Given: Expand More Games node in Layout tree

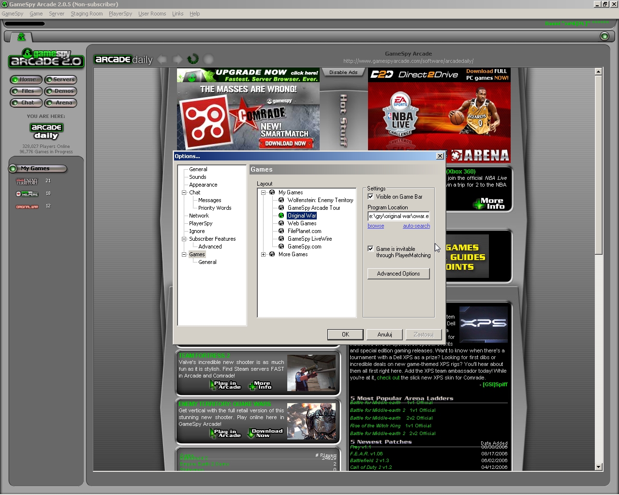Looking at the screenshot, I should tap(263, 254).
